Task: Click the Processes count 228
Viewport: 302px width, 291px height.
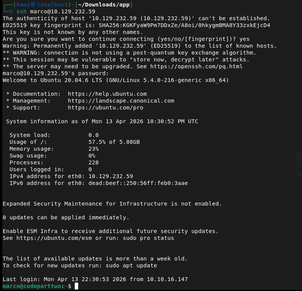Action: point(93,162)
